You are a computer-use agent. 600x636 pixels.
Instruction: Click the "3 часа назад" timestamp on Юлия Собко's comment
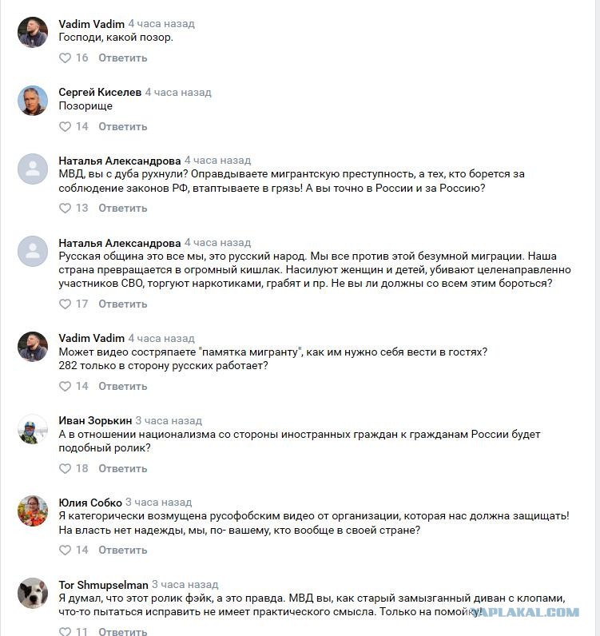point(159,503)
